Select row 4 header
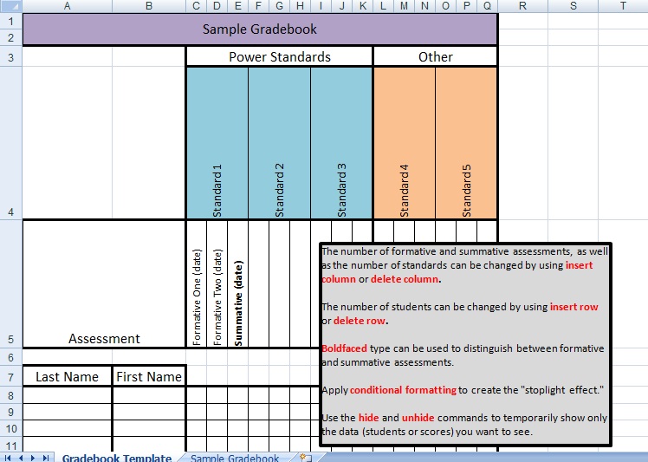 [10, 143]
